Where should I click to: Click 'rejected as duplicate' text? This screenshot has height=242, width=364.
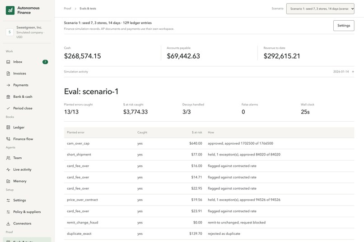[224, 234]
